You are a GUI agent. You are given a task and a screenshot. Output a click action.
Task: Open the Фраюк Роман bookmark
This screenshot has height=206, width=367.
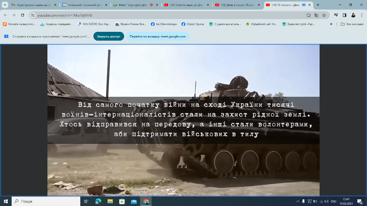coord(131,24)
